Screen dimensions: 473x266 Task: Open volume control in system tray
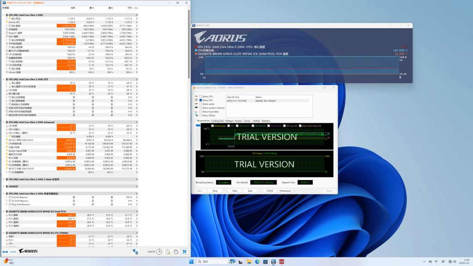(x=455, y=262)
